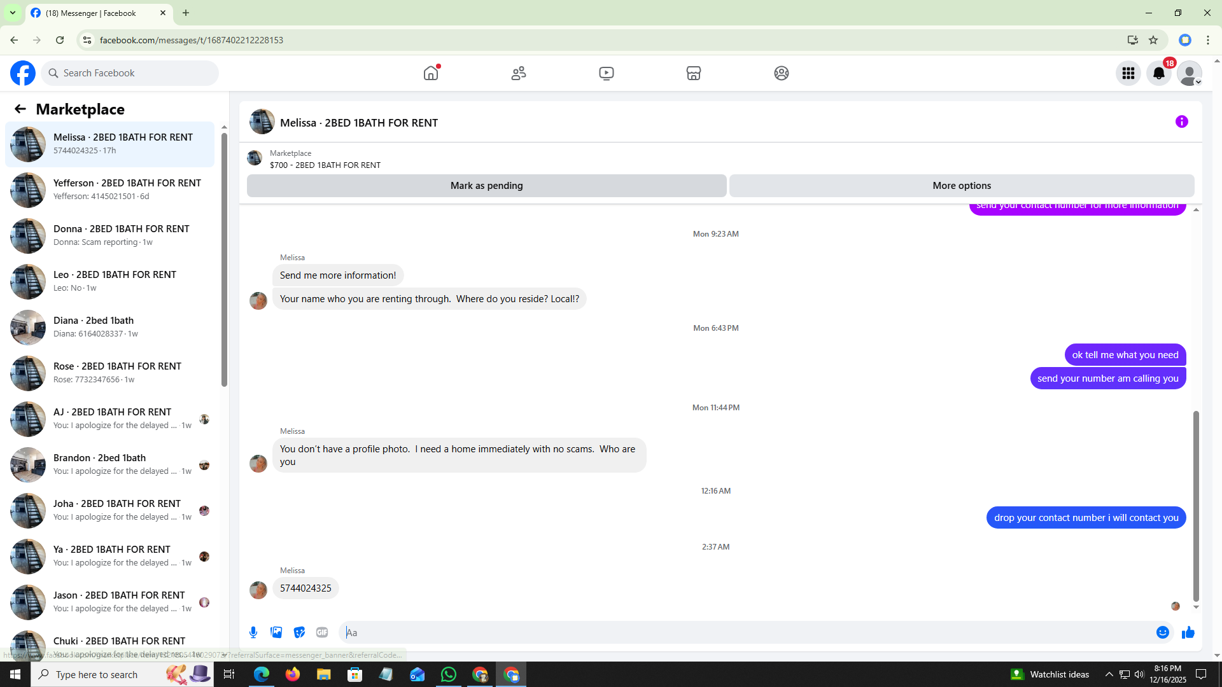
Task: Reload the page with refresh button
Action: 60,40
